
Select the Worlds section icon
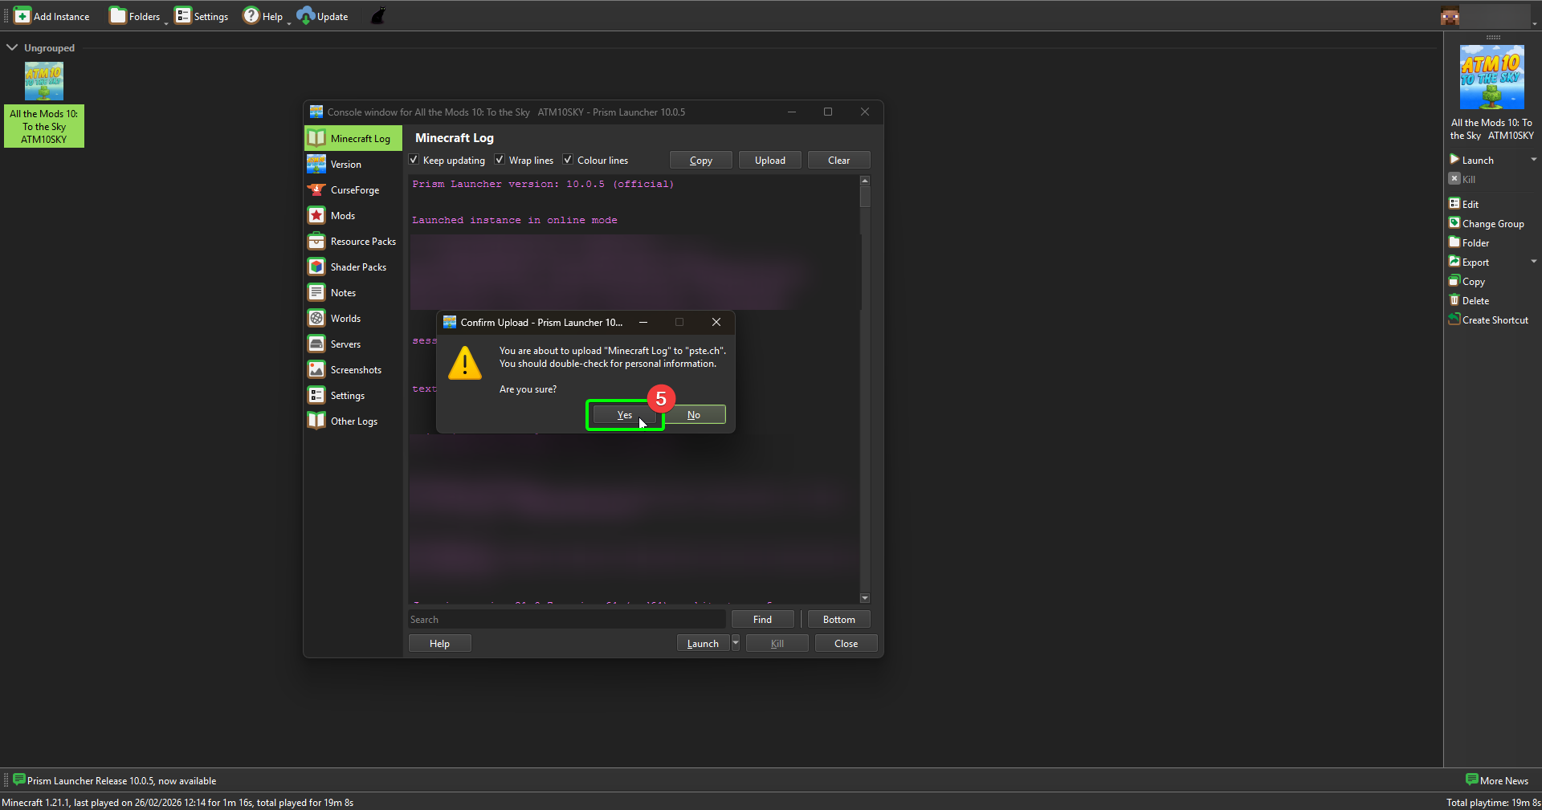click(316, 318)
